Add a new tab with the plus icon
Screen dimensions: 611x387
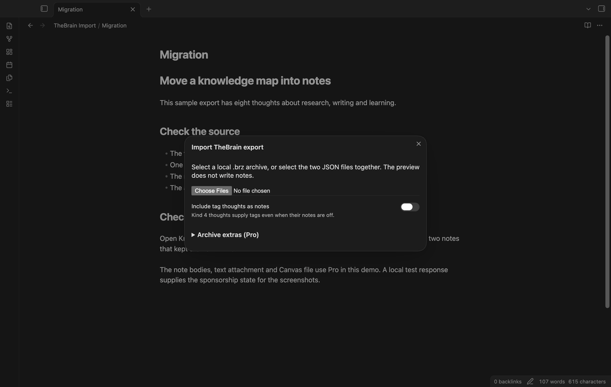coord(149,9)
